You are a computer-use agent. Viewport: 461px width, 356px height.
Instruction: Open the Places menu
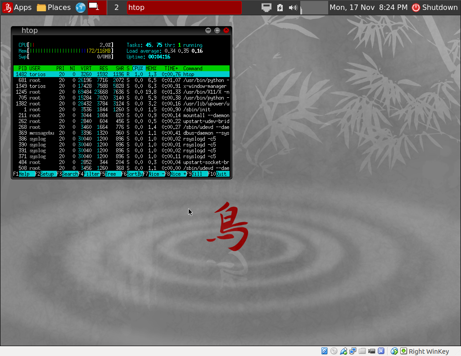click(54, 7)
